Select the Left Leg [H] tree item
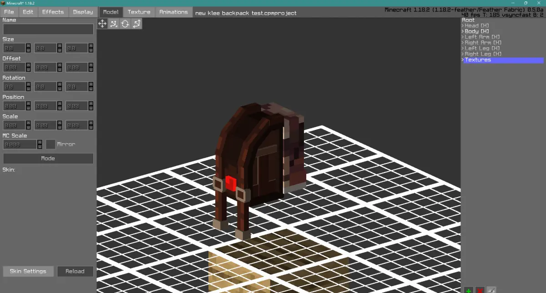The image size is (546, 293). [x=483, y=49]
